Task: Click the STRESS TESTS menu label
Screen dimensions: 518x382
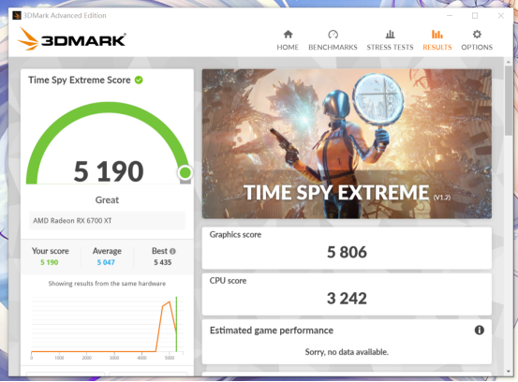Action: coord(390,47)
